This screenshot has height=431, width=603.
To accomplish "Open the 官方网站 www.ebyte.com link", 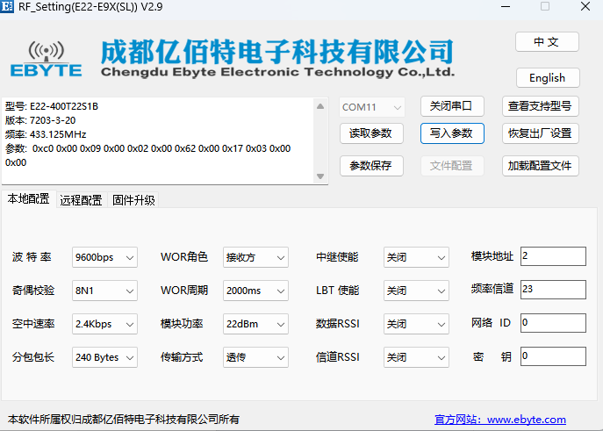I will point(500,419).
